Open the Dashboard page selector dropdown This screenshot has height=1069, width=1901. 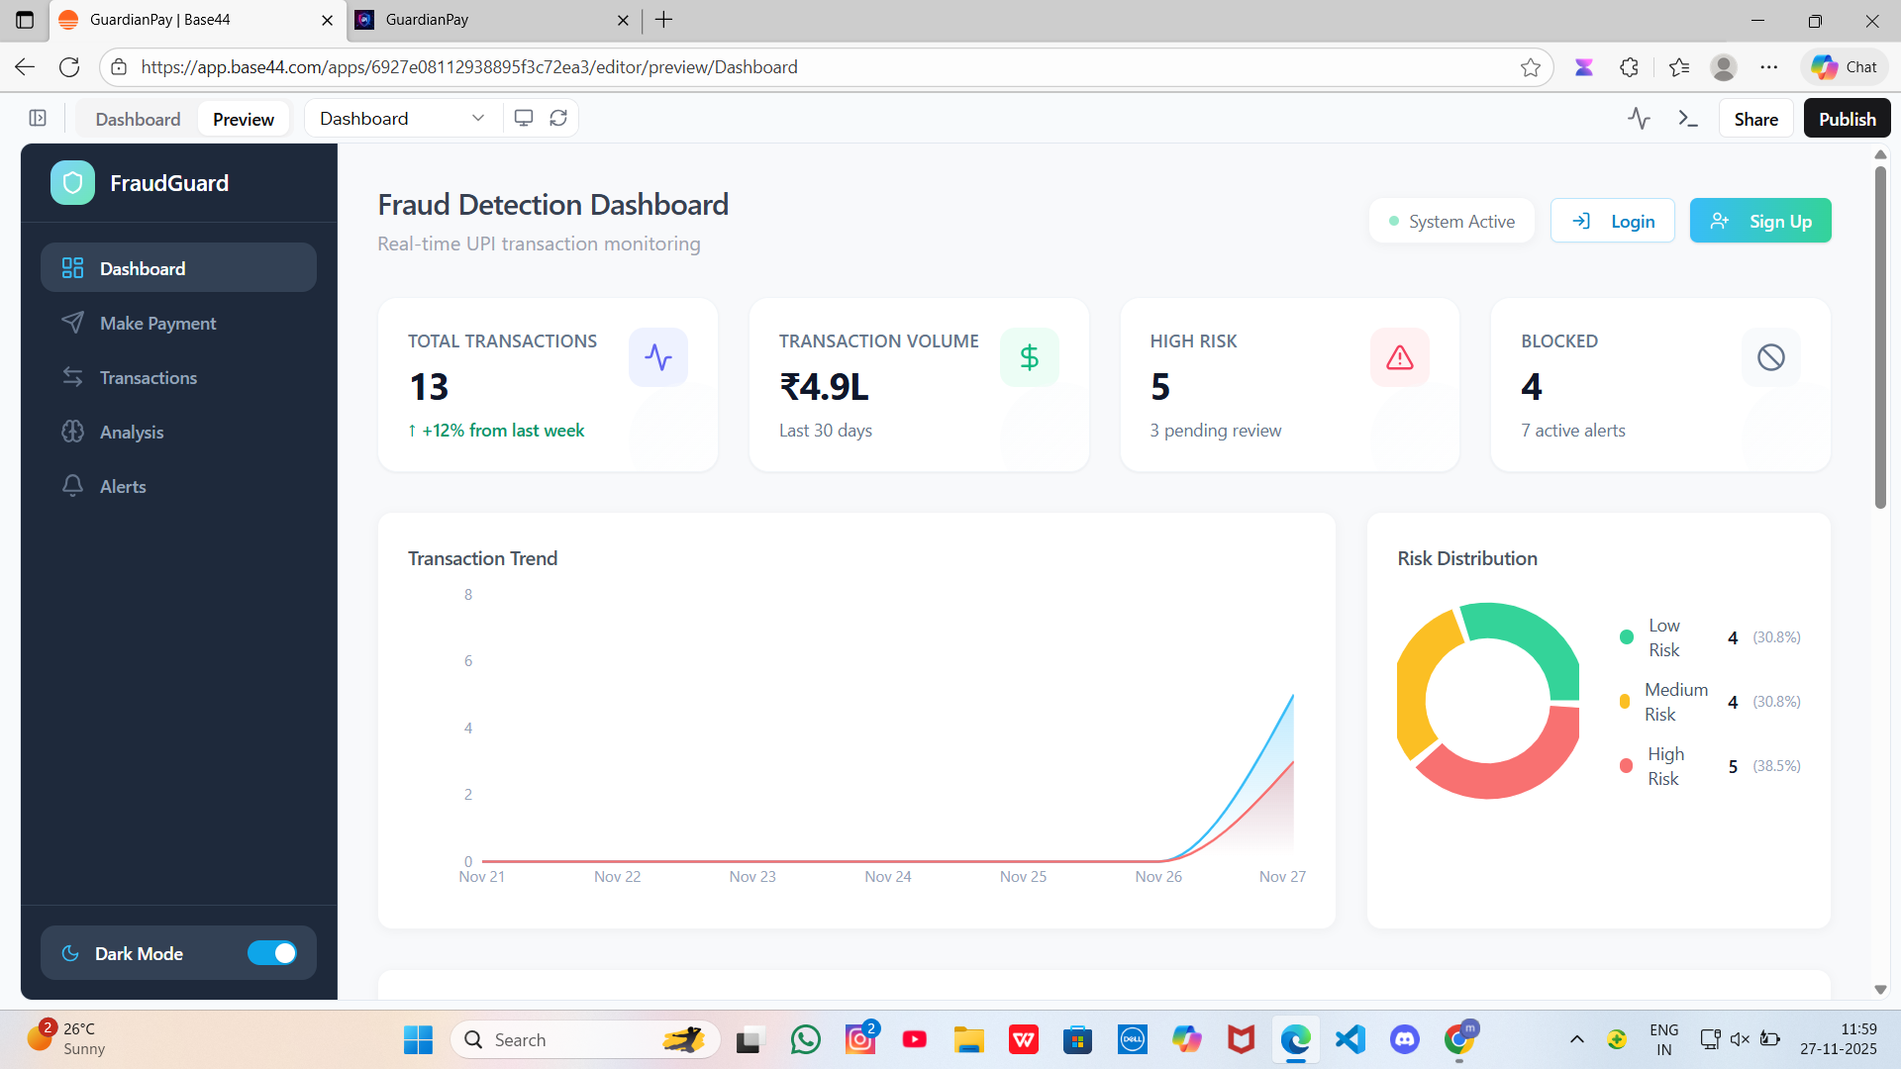(x=401, y=118)
